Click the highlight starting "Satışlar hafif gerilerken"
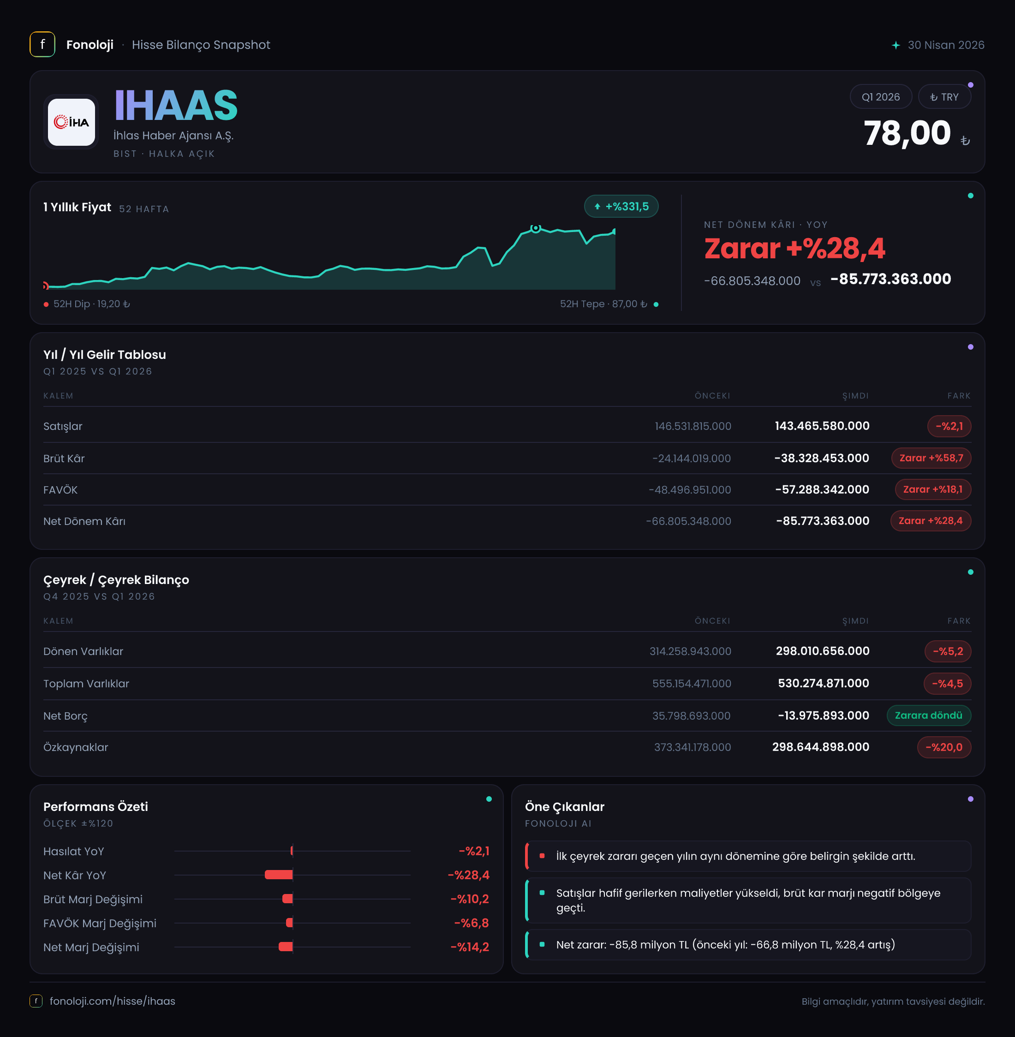The height and width of the screenshot is (1037, 1015). [x=748, y=900]
